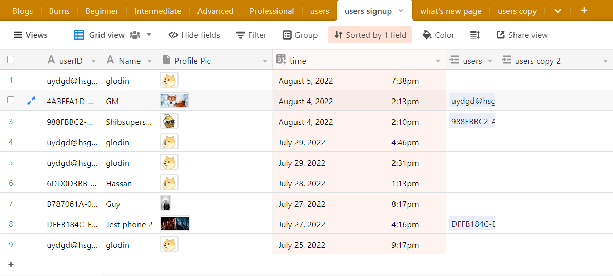Image resolution: width=613 pixels, height=276 pixels.
Task: Select the time cell July 28, 2022
Action: [359, 183]
